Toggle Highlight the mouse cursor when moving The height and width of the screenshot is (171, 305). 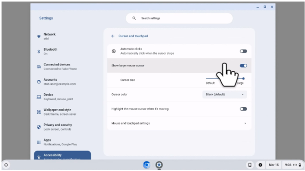click(x=243, y=109)
